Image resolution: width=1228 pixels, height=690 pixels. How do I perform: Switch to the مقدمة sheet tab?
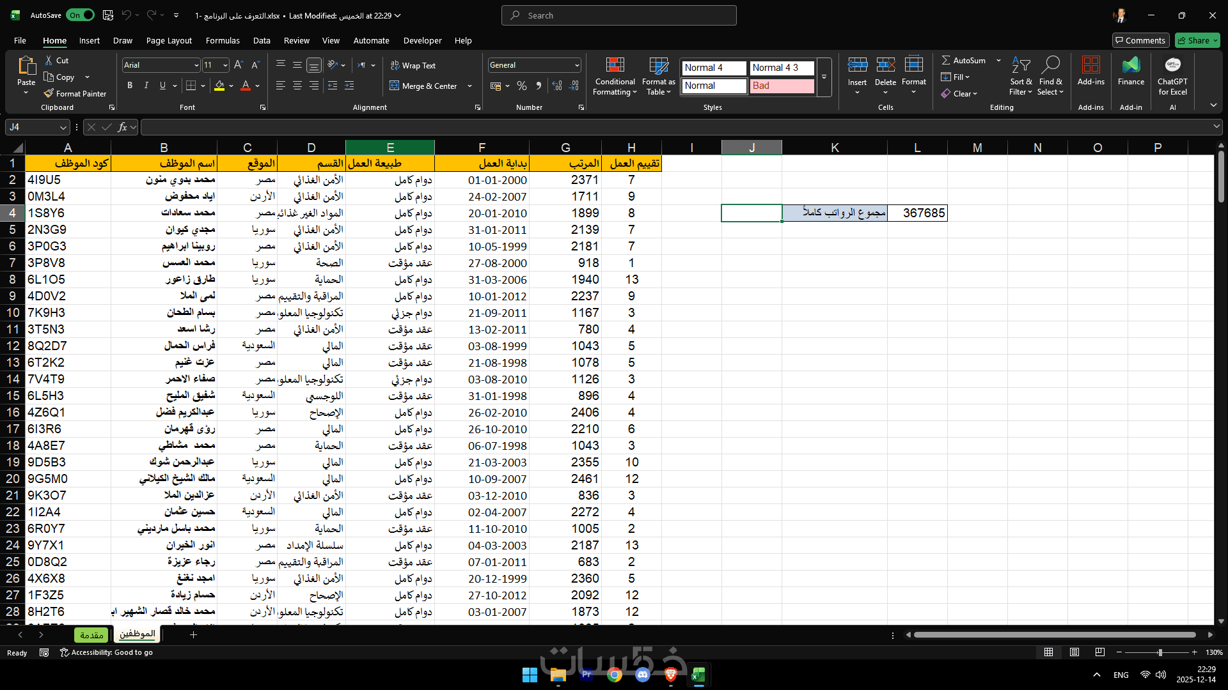pos(91,635)
